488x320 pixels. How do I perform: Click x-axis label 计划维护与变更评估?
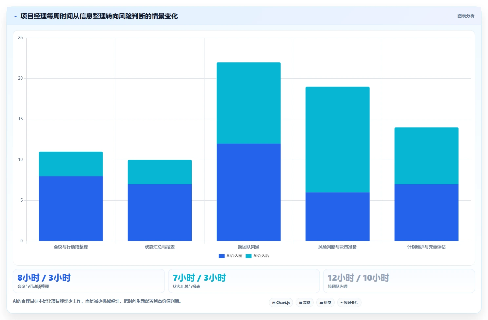(x=426, y=247)
